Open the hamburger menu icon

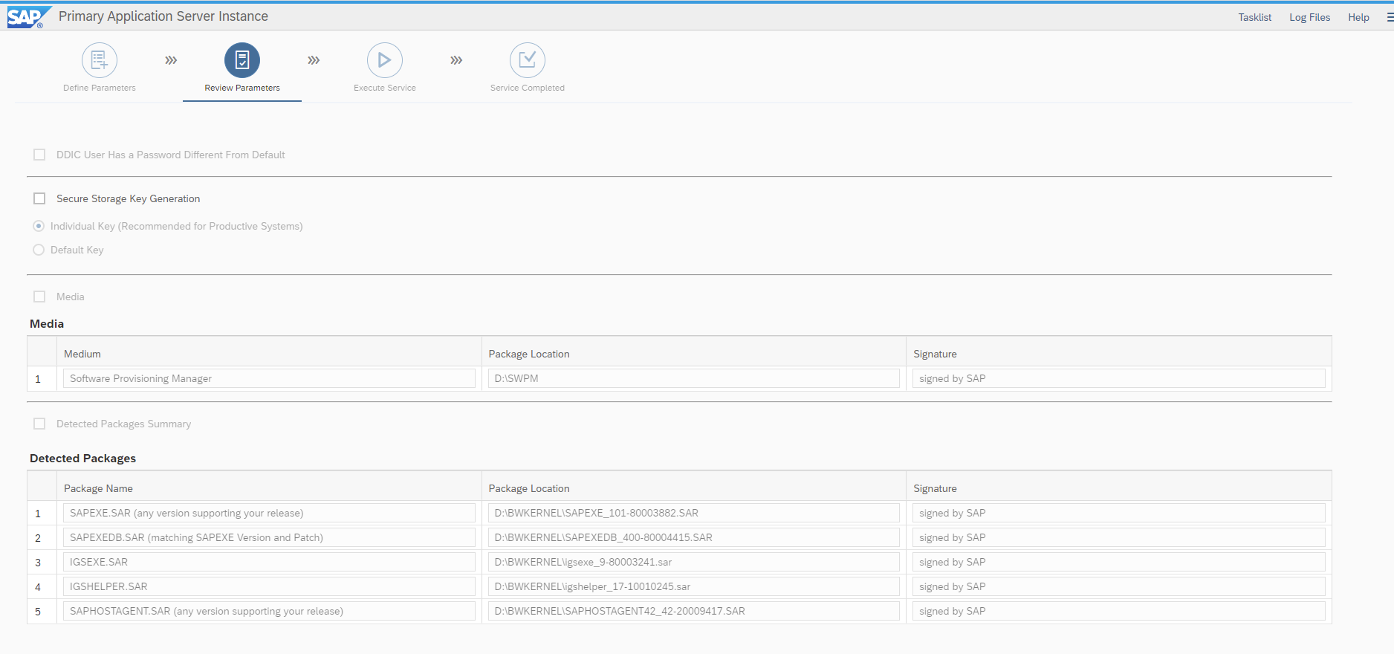click(1390, 17)
